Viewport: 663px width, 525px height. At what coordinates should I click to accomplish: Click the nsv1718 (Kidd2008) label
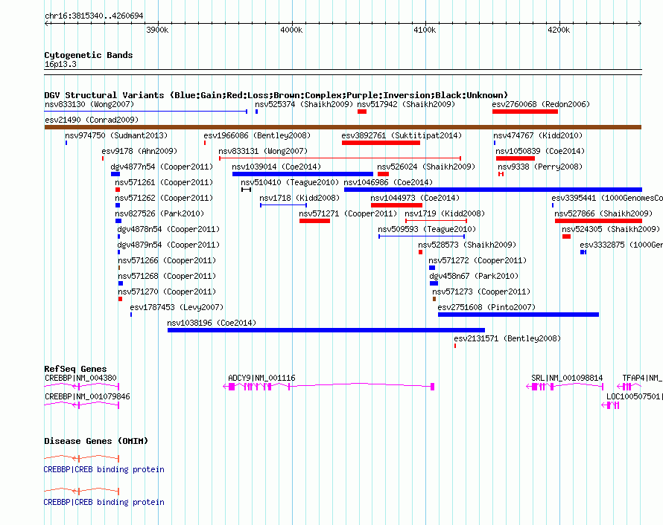click(299, 198)
